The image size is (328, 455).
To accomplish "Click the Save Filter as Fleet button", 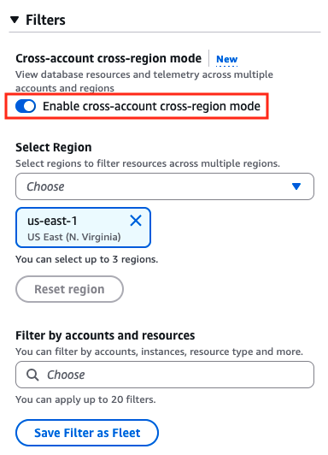I will [87, 433].
